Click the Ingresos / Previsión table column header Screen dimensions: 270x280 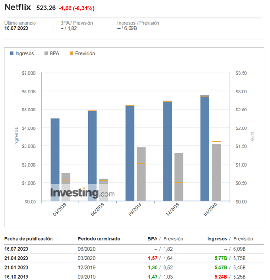click(230, 239)
